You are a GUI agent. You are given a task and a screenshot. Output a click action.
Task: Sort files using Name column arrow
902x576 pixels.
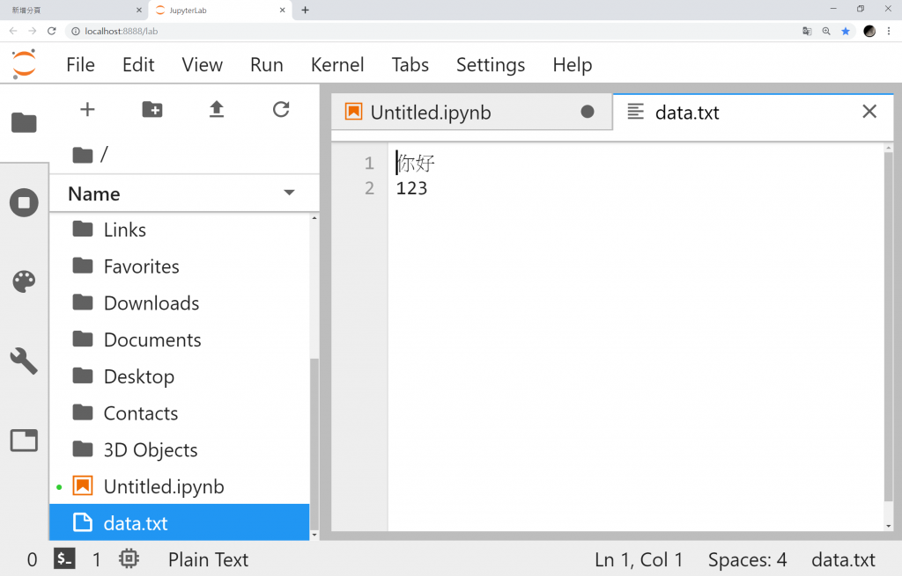(289, 193)
